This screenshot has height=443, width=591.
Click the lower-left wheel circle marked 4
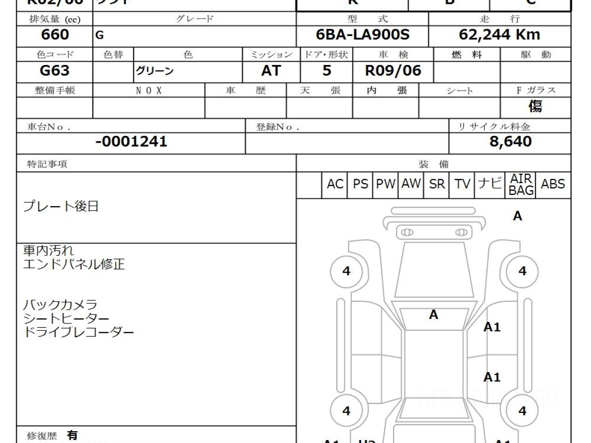[346, 411]
